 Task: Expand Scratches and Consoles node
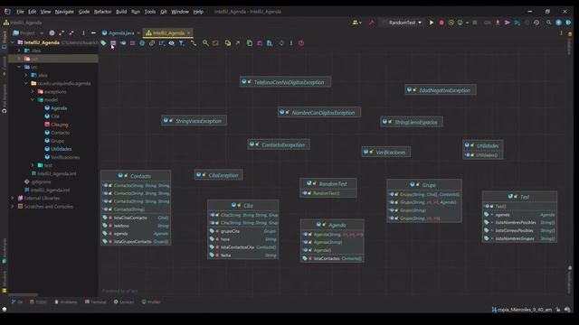point(13,207)
